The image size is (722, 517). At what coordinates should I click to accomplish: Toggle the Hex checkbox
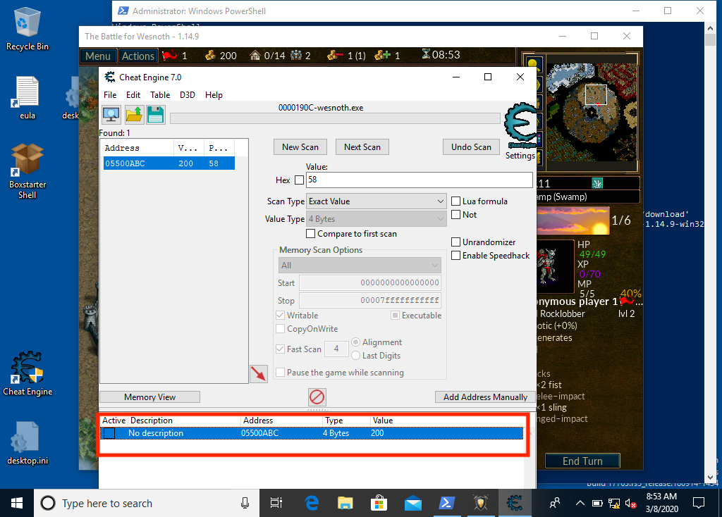pos(299,180)
